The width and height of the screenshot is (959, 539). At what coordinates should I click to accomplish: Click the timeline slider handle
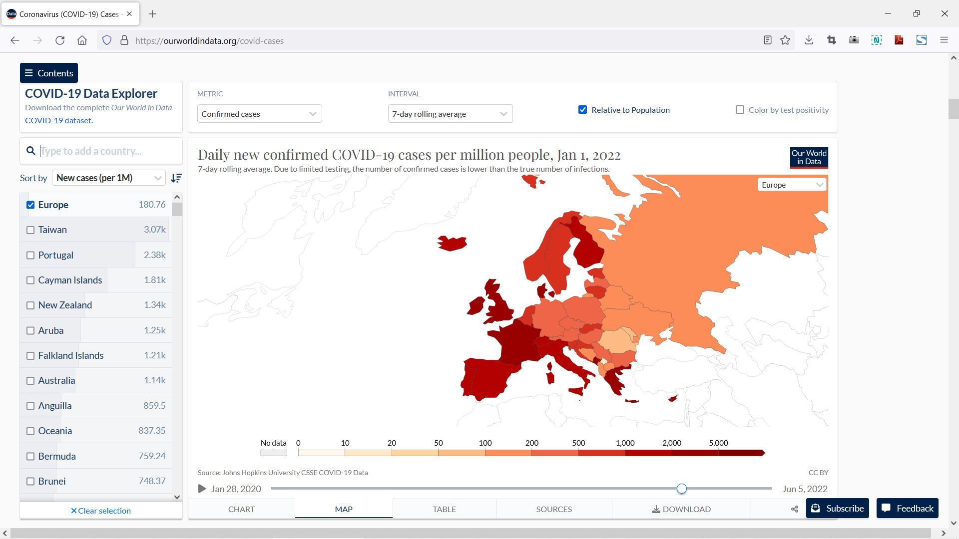682,489
